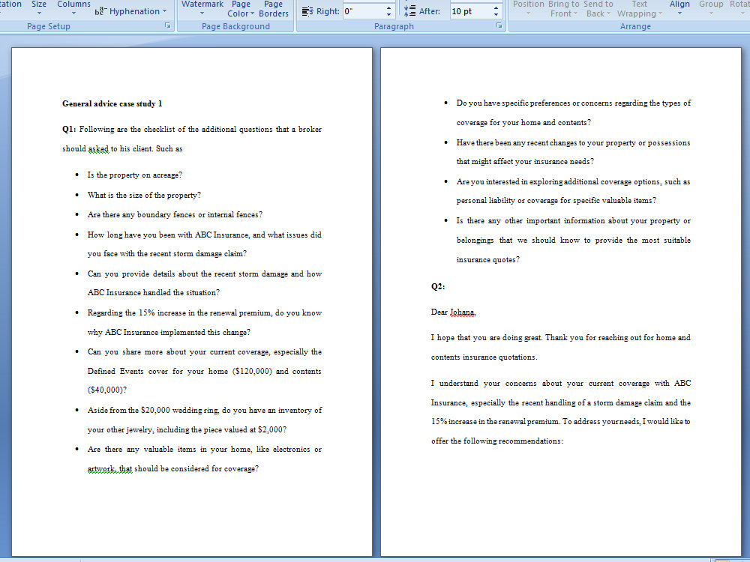Click the underlined word 'artwork, that'
The width and height of the screenshot is (750, 562).
[110, 469]
